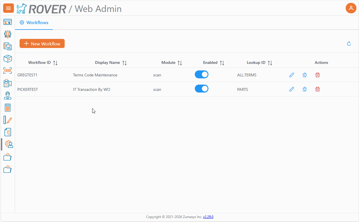This screenshot has height=222, width=359.
Task: Open the scheduling clock sidebar icon
Action: pyautogui.click(x=8, y=46)
